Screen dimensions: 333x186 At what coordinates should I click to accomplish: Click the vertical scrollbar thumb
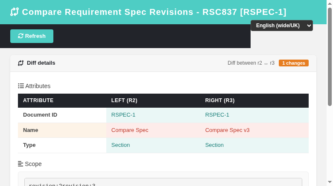pyautogui.click(x=330, y=57)
